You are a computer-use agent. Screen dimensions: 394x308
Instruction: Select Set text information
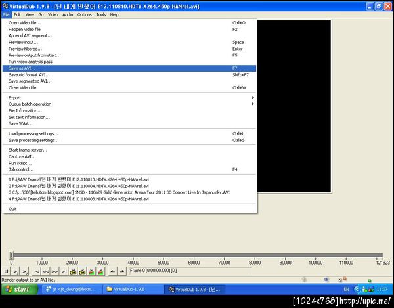point(129,118)
